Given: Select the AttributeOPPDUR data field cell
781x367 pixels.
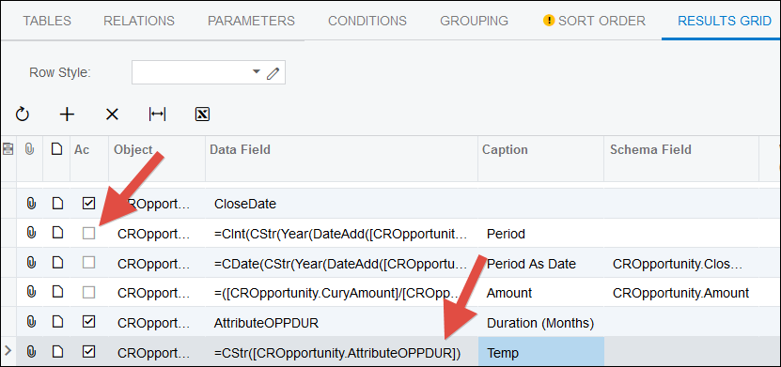Looking at the screenshot, I should click(342, 323).
